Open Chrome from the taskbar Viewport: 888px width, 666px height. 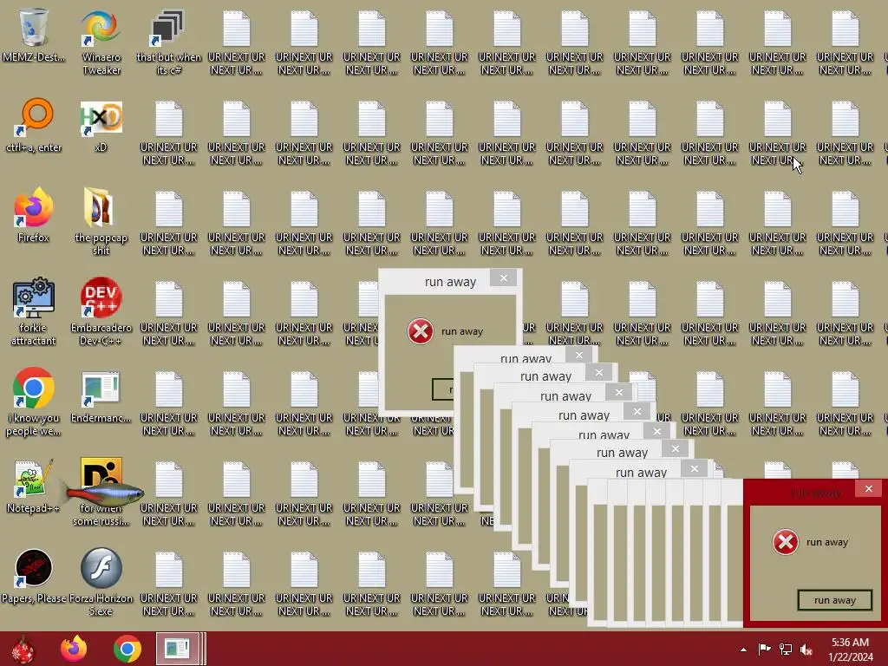point(127,649)
